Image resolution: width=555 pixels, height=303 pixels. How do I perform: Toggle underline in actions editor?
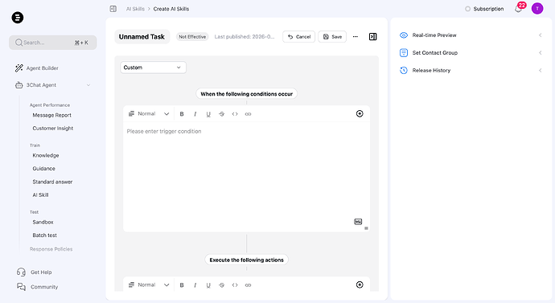pos(208,285)
